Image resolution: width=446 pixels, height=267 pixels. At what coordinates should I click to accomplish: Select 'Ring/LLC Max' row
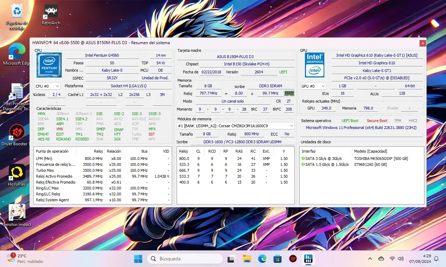103,188
